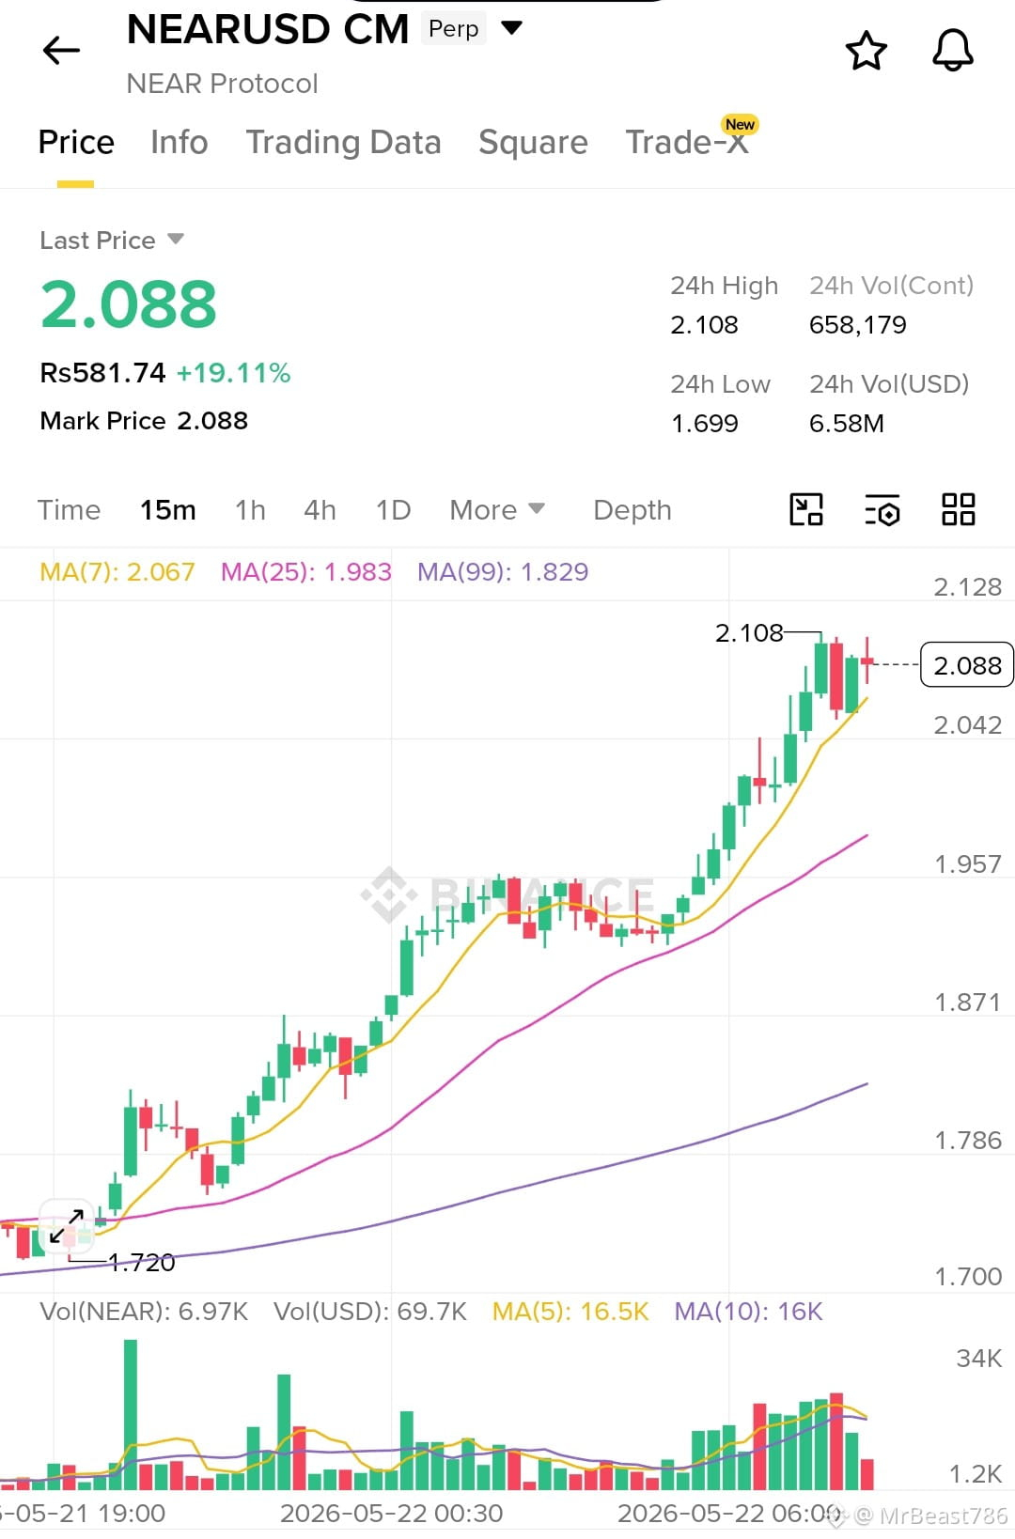Click the volume MA(10): 16K label
This screenshot has height=1539, width=1015.
[748, 1312]
